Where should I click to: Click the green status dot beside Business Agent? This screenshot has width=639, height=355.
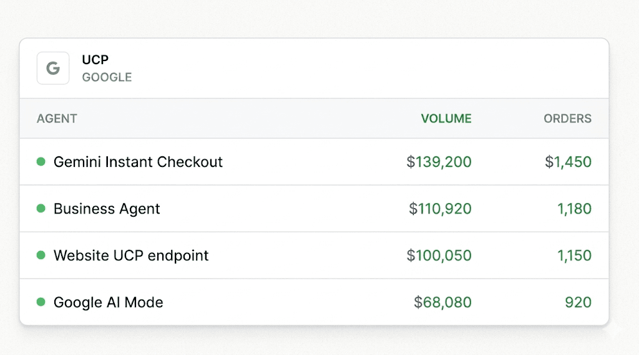(41, 209)
